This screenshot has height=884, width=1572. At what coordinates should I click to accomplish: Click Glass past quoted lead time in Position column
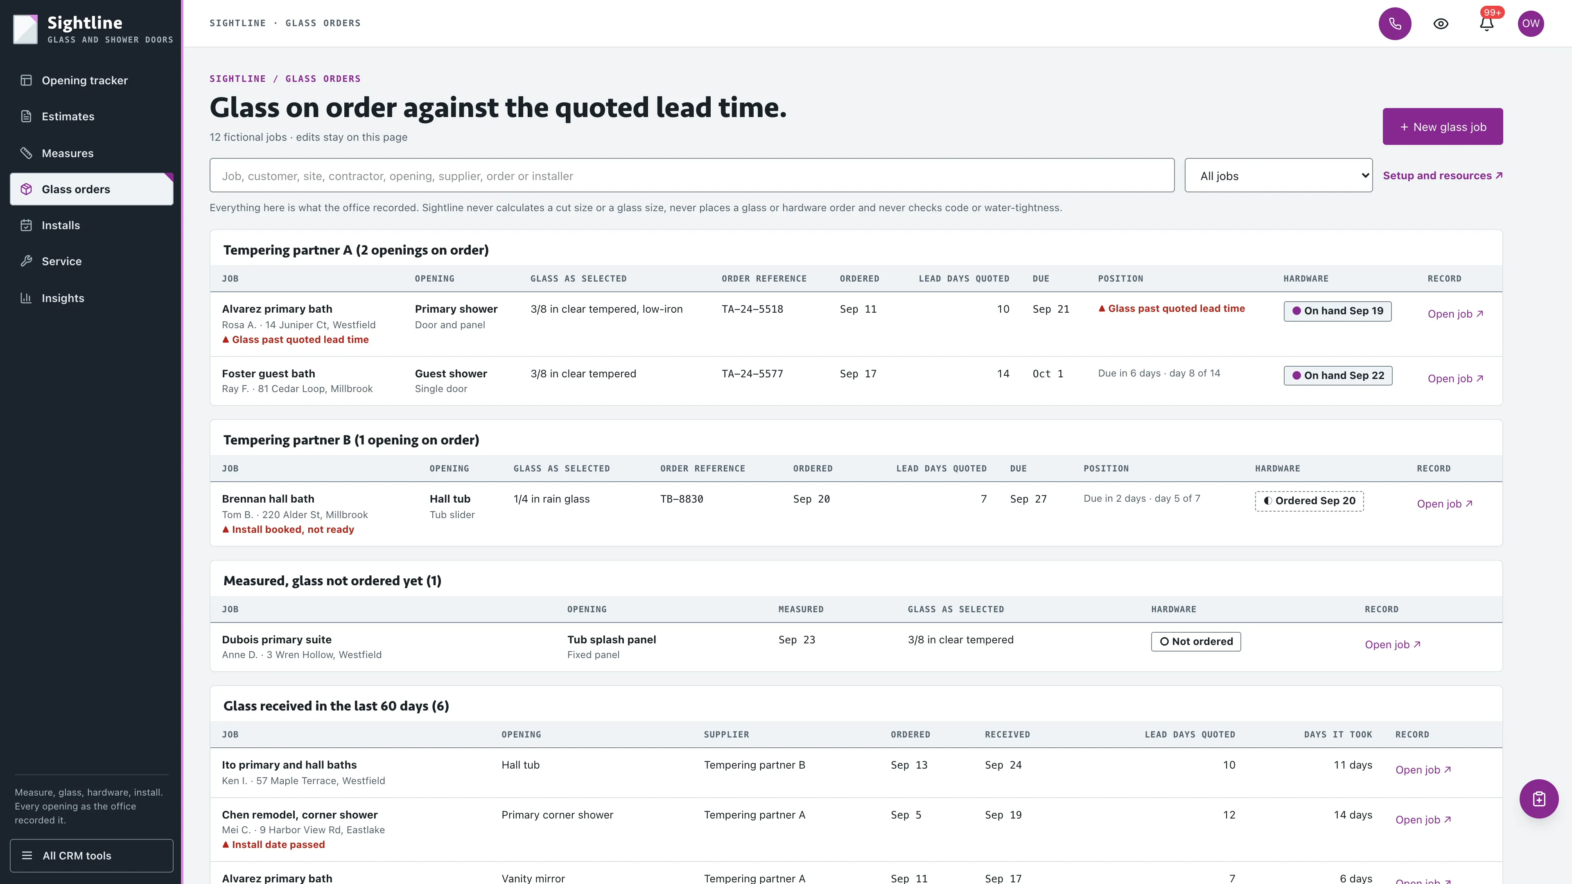click(x=1172, y=309)
